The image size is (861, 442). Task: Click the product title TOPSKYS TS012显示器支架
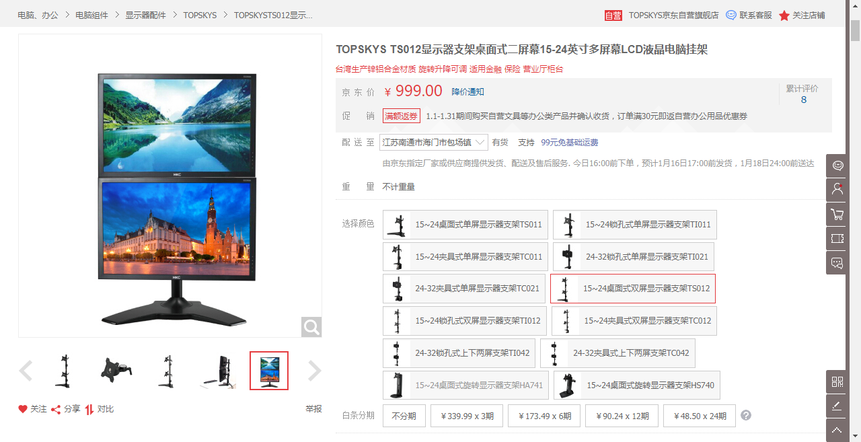522,49
